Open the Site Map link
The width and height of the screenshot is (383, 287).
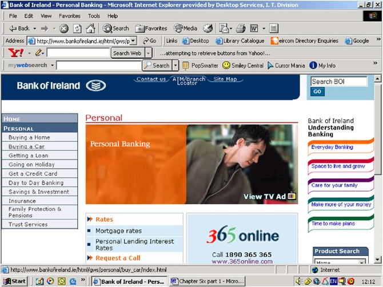pyautogui.click(x=225, y=79)
